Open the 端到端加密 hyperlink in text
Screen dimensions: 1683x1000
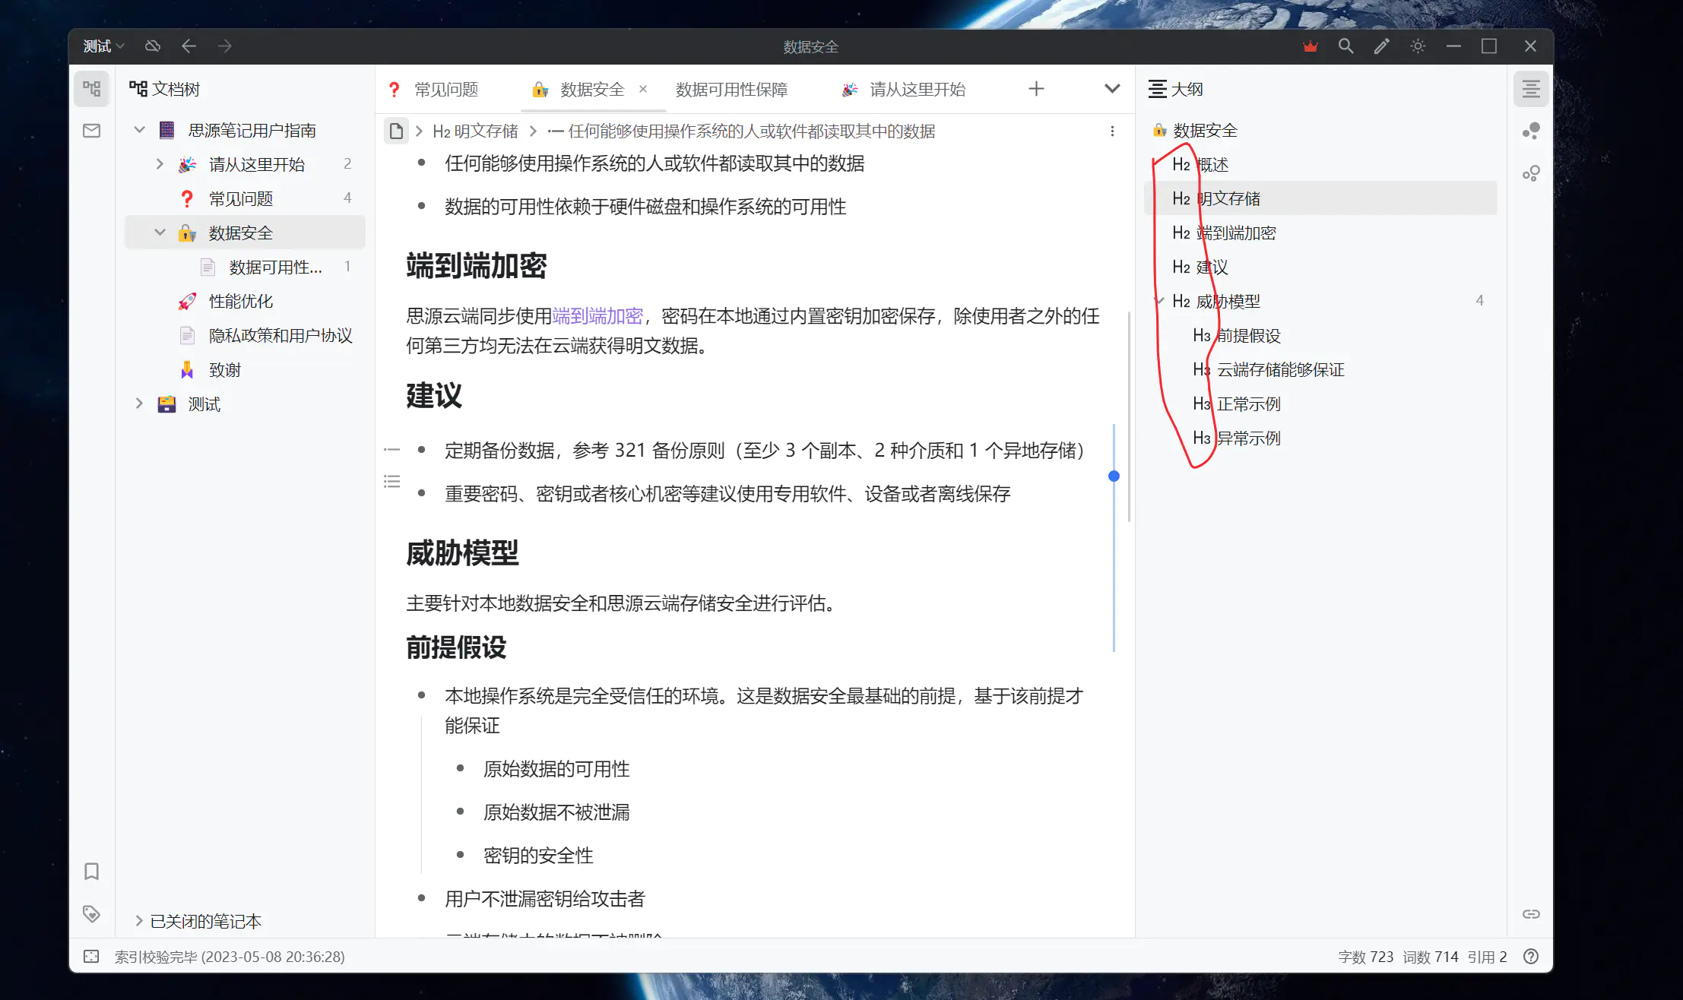597,316
